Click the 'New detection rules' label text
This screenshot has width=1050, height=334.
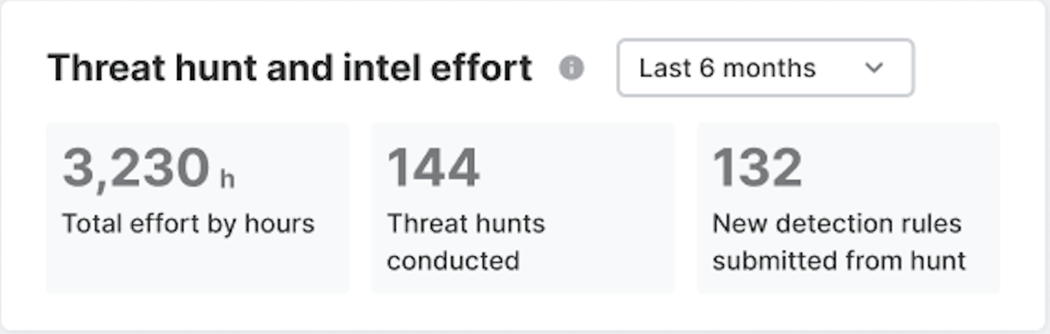[836, 223]
